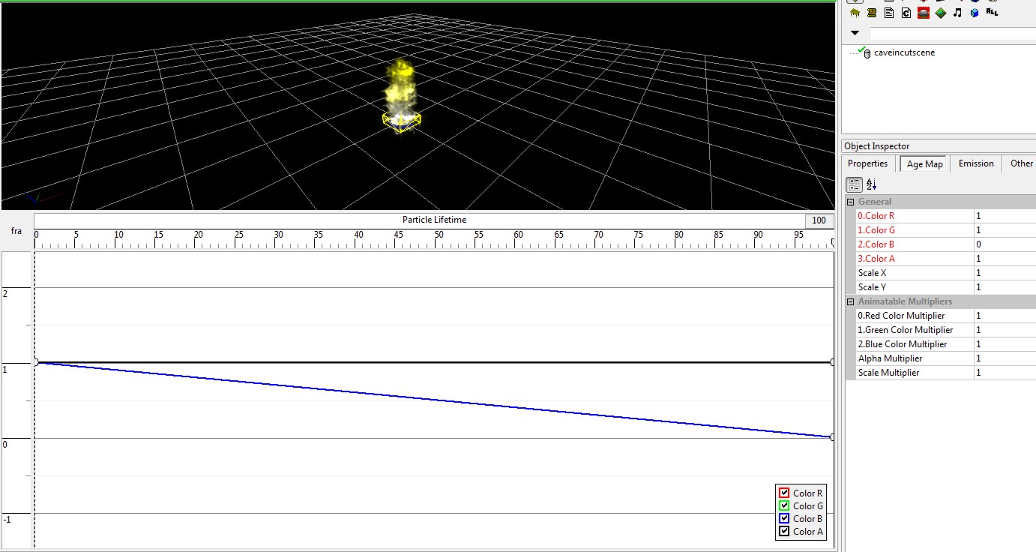This screenshot has height=552, width=1036.
Task: Click the table furniture filter icon
Action: (855, 13)
